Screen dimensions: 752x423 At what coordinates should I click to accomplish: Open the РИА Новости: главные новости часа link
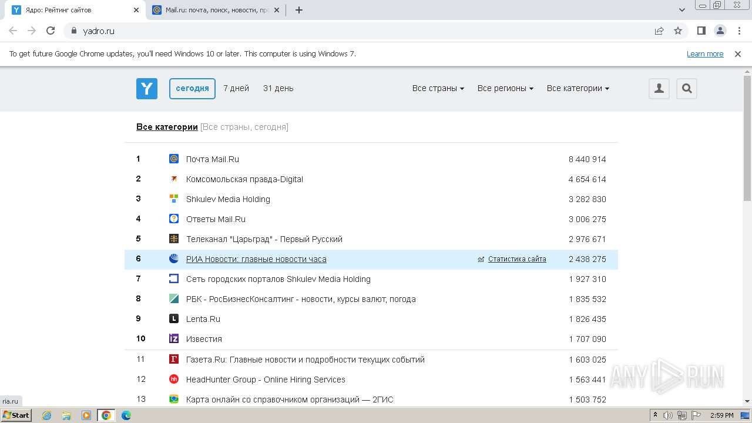point(256,259)
